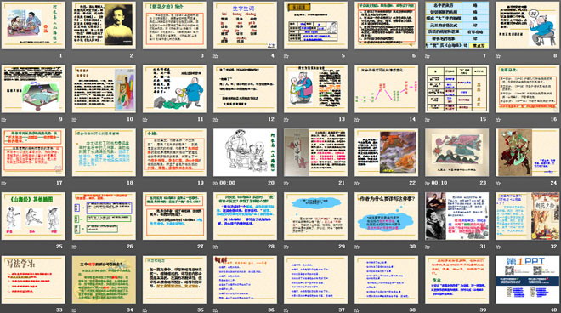Click the animation star under slide 11
Image resolution: width=561 pixels, height=313 pixels.
pos(144,120)
